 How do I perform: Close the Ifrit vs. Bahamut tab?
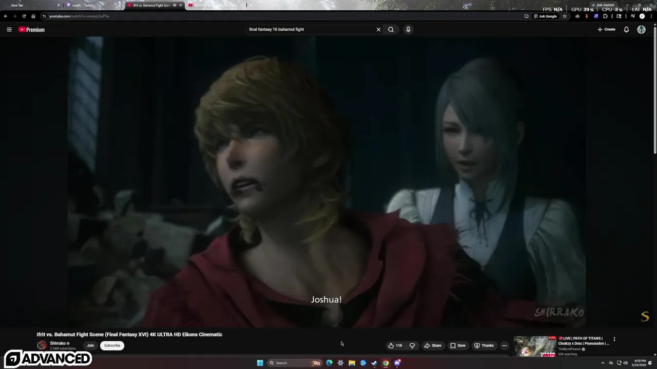pyautogui.click(x=181, y=5)
